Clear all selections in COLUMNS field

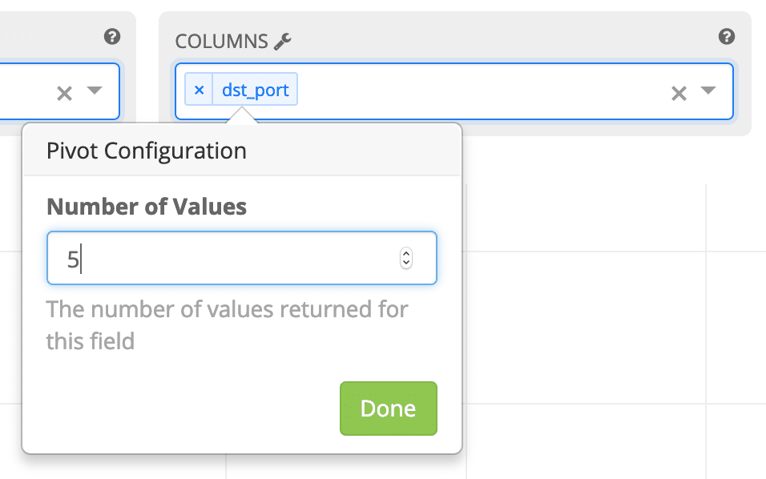pyautogui.click(x=679, y=93)
